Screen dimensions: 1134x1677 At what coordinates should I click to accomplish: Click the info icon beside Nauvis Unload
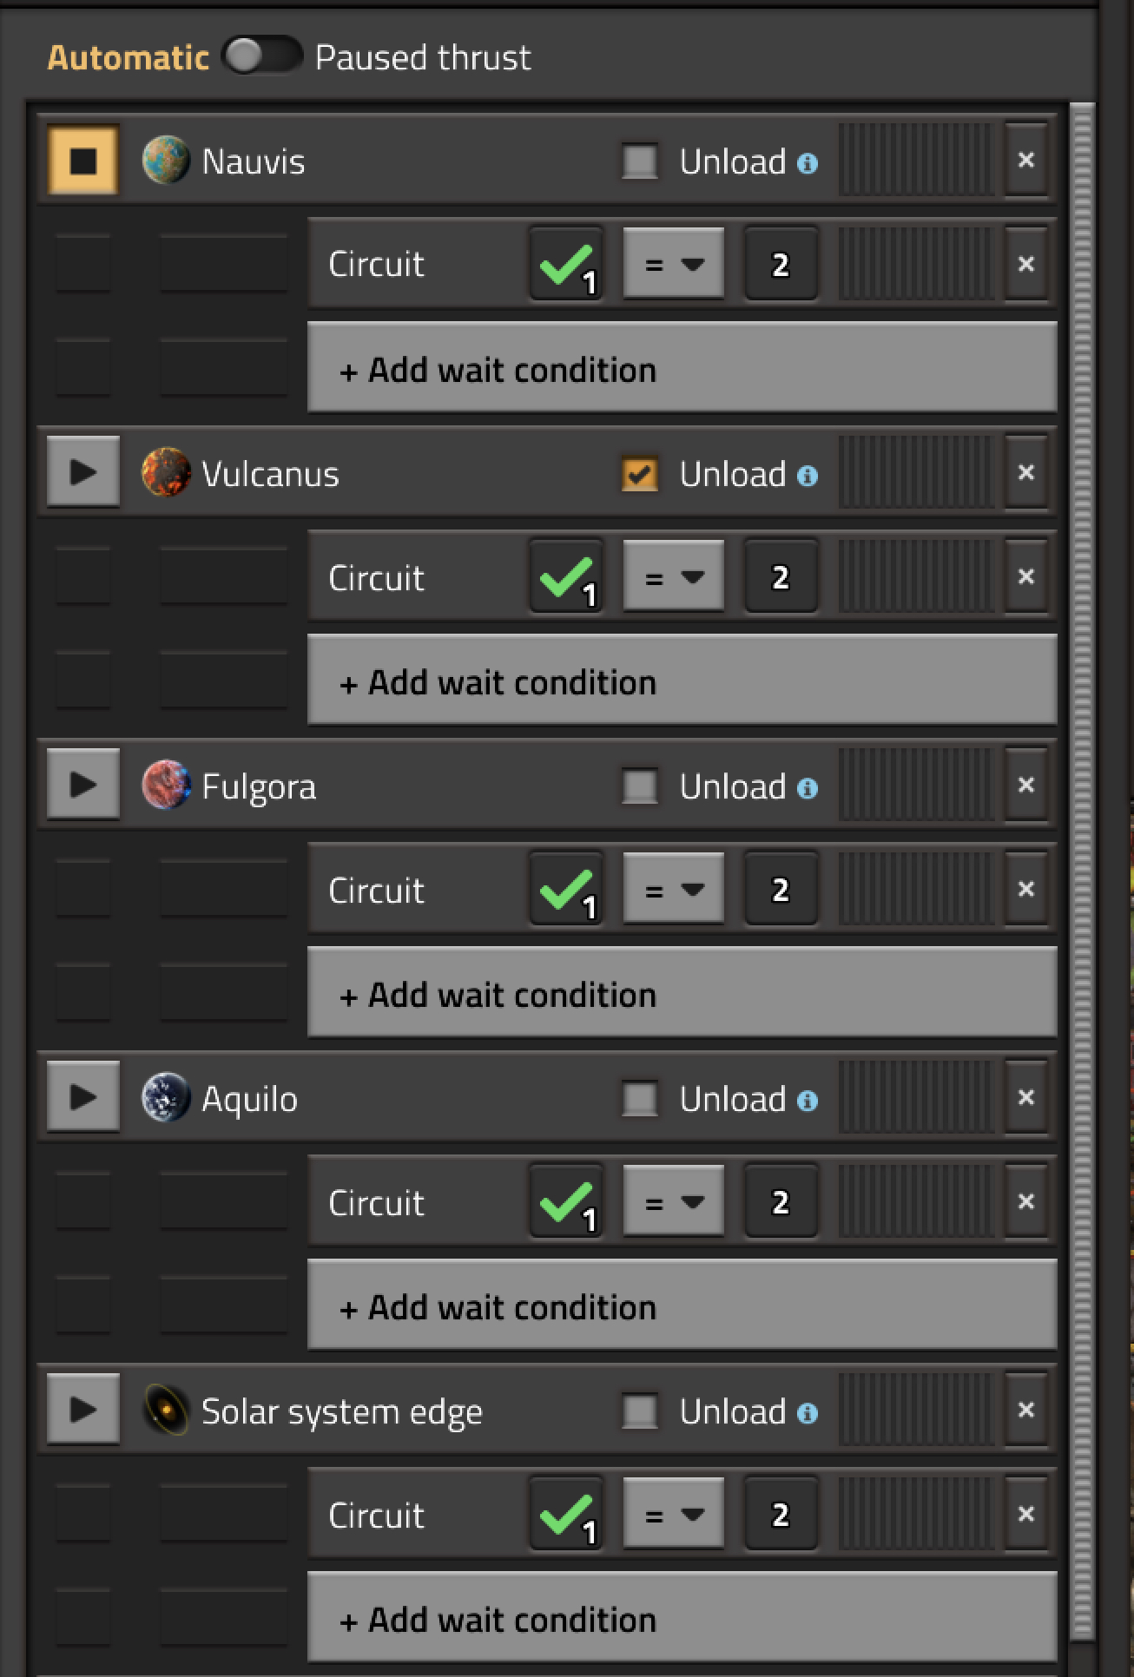tap(808, 163)
